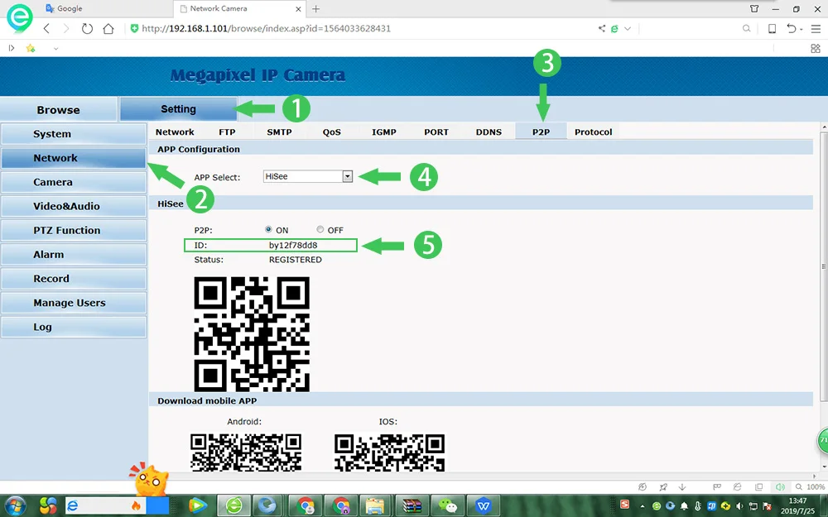Image resolution: width=828 pixels, height=517 pixels.
Task: Click the green security shield beside the URL
Action: tap(134, 28)
